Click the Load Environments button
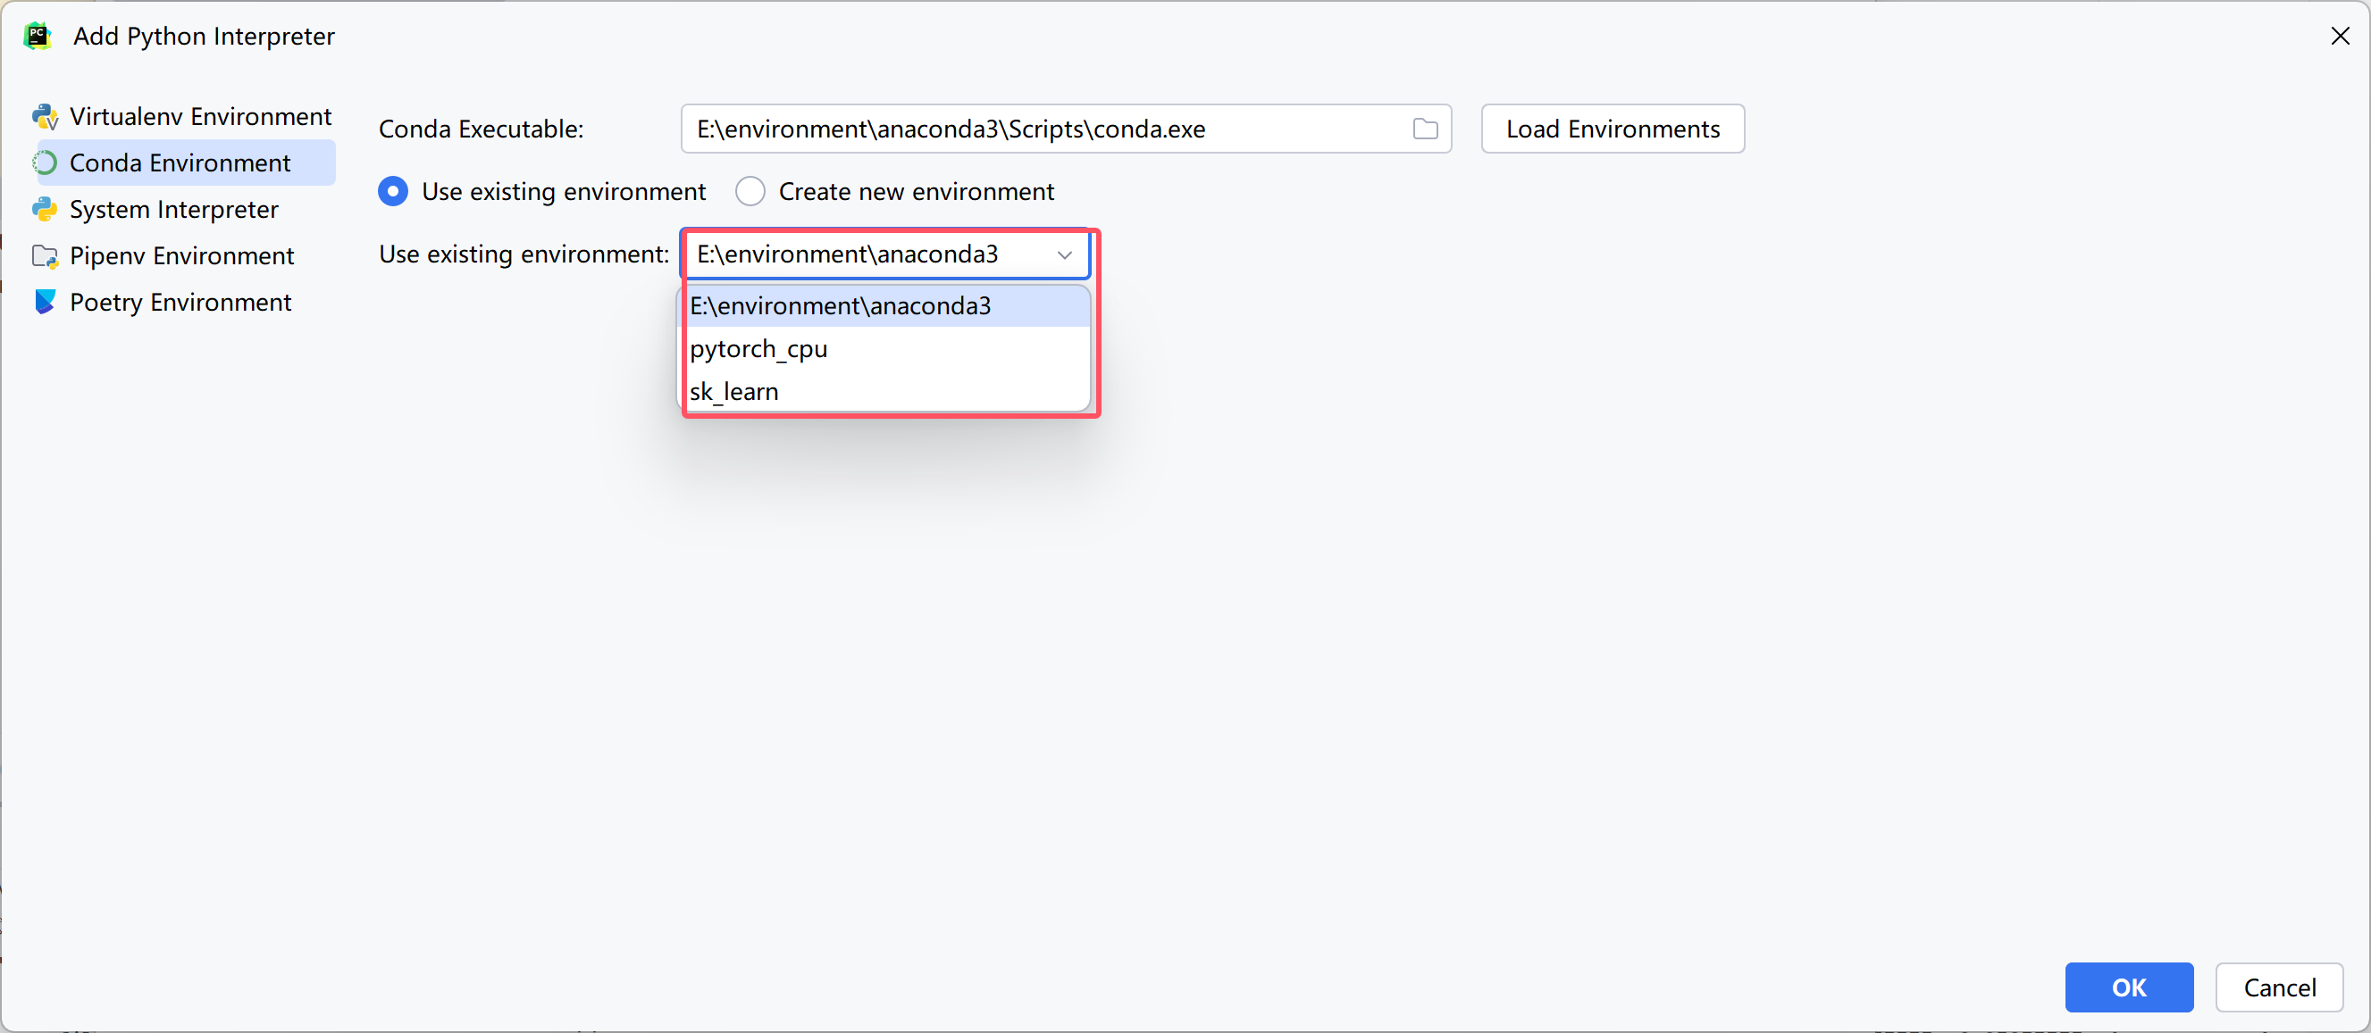 click(1613, 129)
